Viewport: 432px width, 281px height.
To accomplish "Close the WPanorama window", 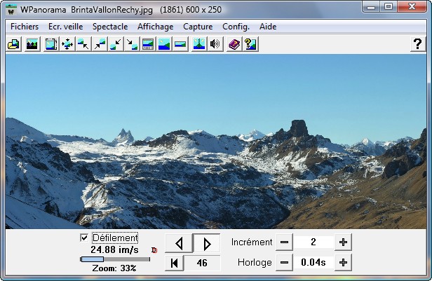I will (412, 6).
